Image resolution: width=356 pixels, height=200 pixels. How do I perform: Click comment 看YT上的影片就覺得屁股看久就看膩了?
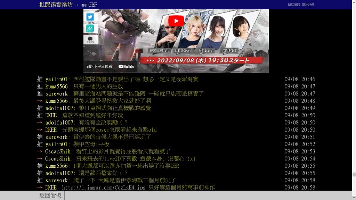coord(123,151)
